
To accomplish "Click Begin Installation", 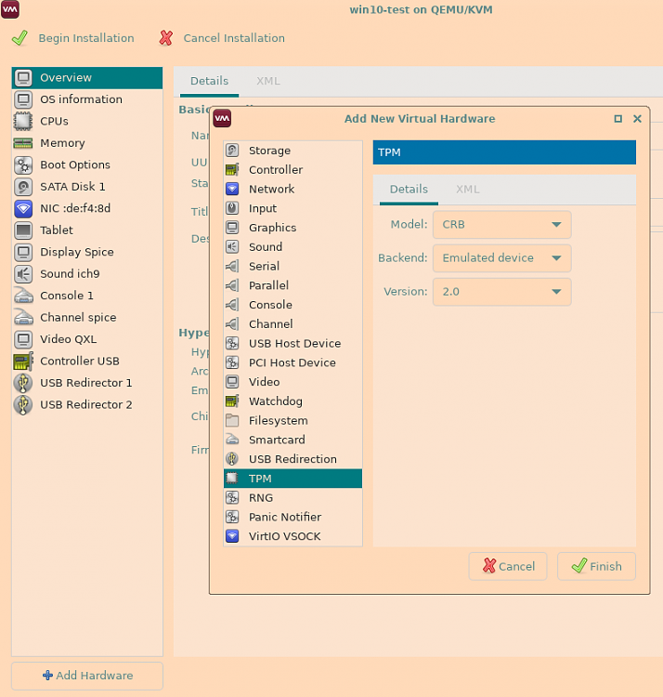I will pos(72,38).
